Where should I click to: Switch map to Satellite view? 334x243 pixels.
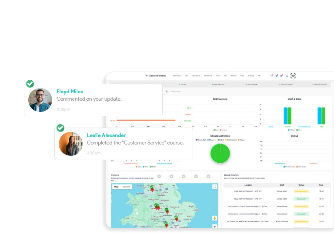pyautogui.click(x=126, y=187)
